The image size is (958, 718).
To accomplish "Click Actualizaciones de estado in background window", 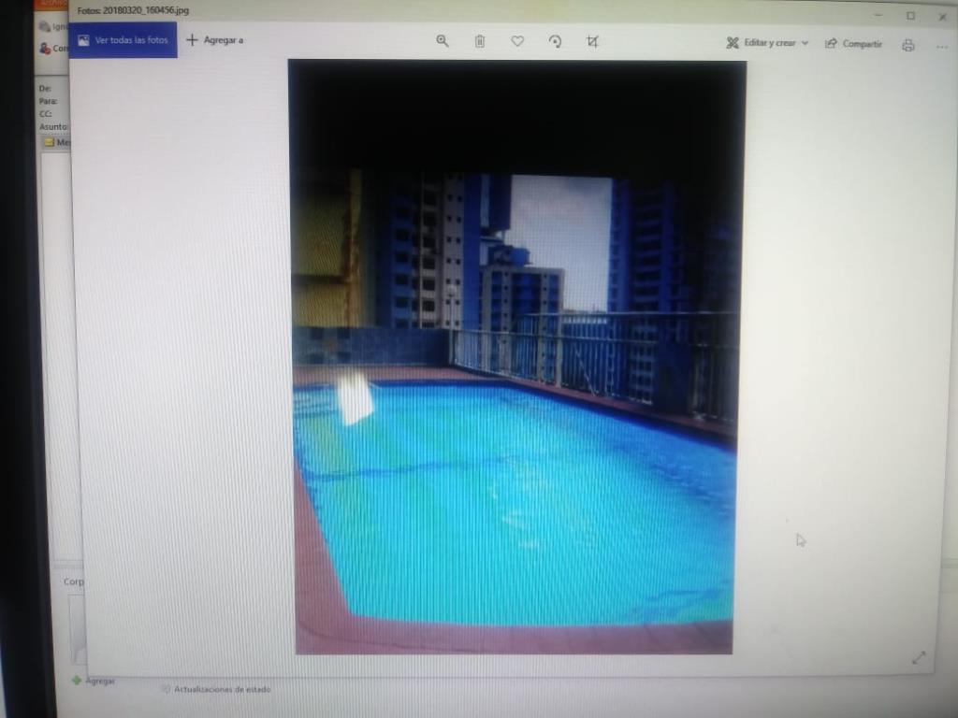I will (221, 689).
